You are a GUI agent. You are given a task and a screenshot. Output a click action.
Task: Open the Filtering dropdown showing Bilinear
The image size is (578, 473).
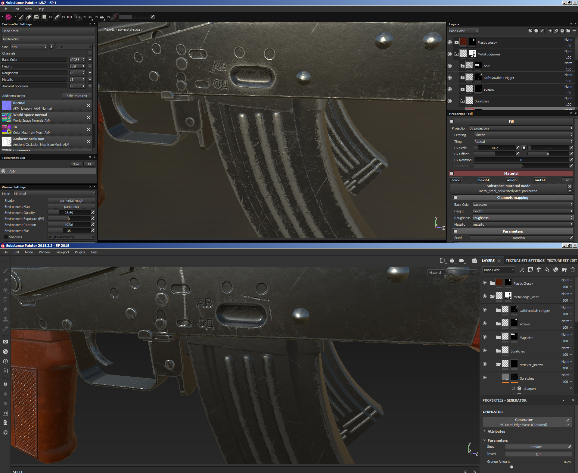(524, 135)
